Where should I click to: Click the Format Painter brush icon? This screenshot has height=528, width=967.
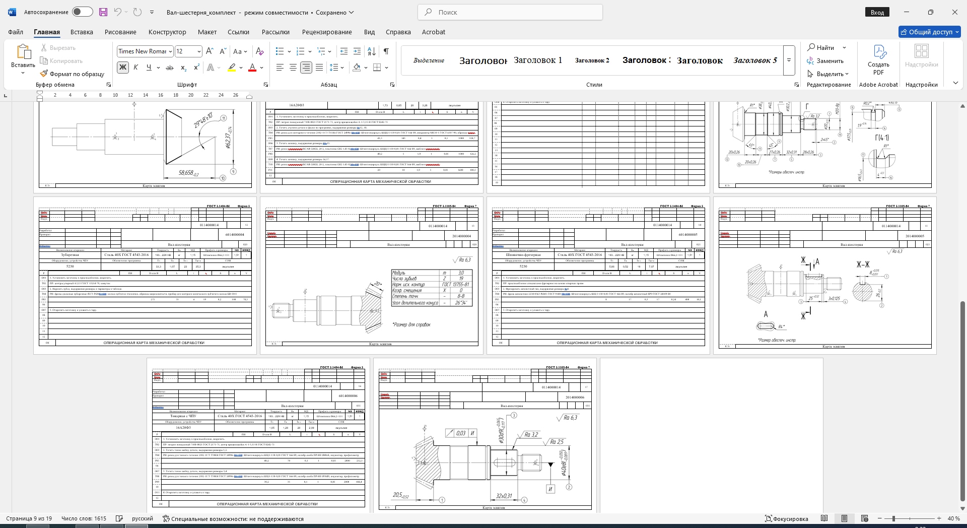[44, 74]
